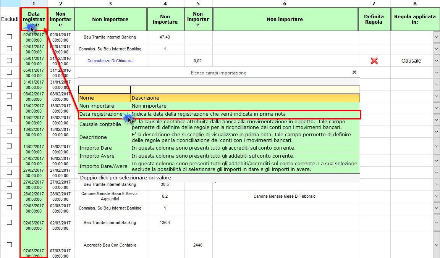Expand rule dropdown for the 136,4 row

click(437, 223)
